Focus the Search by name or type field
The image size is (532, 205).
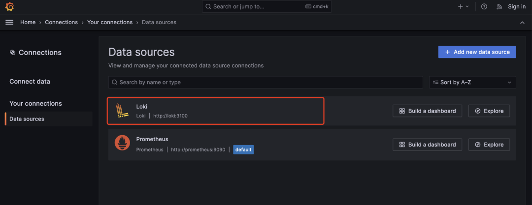(x=266, y=82)
